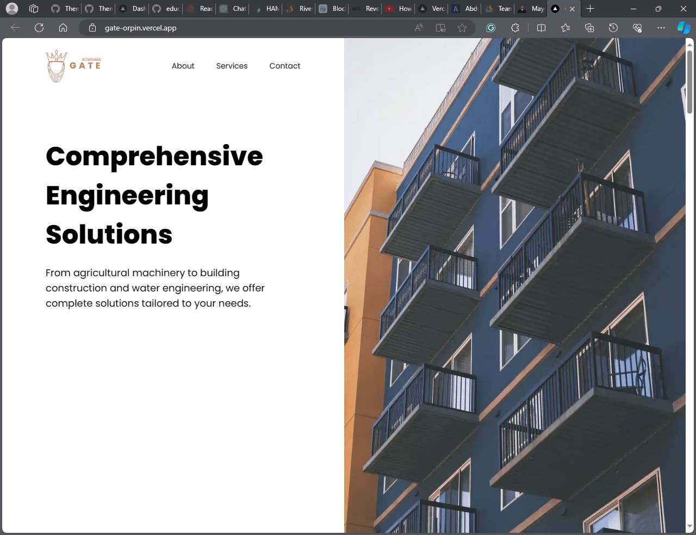Switch to the Chat browser tab
The width and height of the screenshot is (696, 535).
[233, 9]
